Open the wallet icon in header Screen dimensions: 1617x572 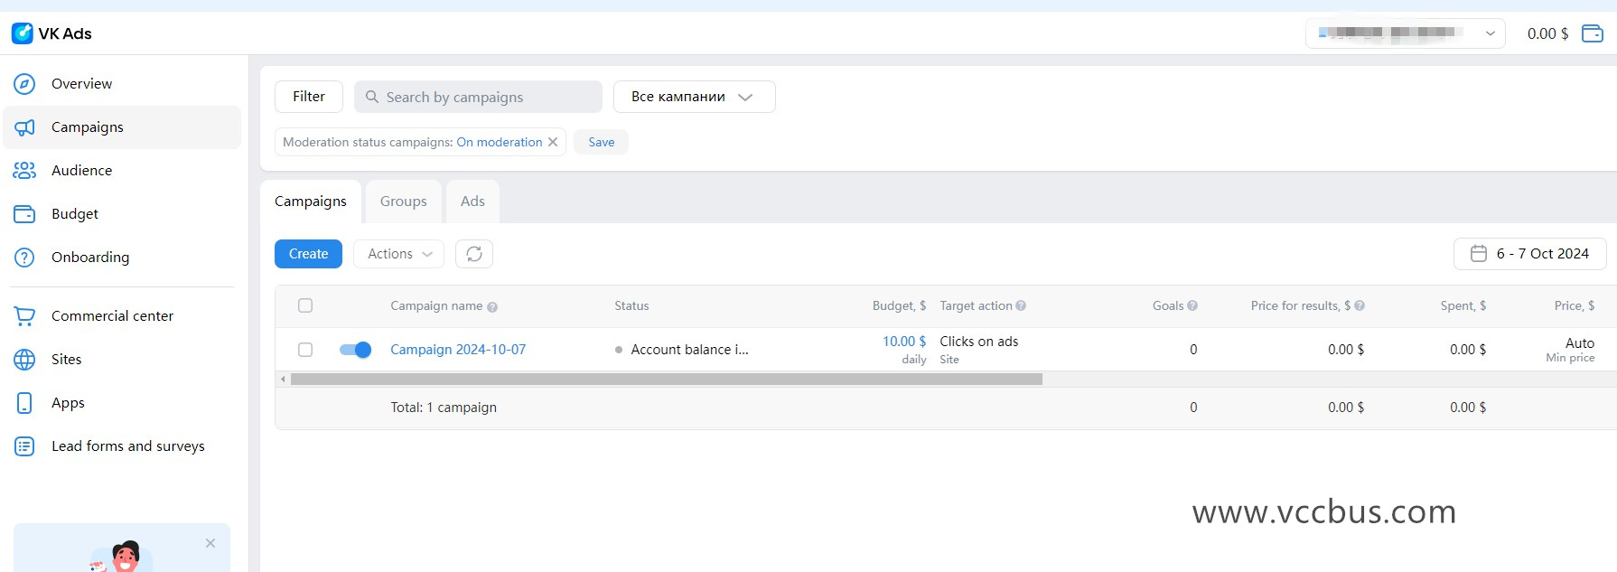[x=1592, y=33]
